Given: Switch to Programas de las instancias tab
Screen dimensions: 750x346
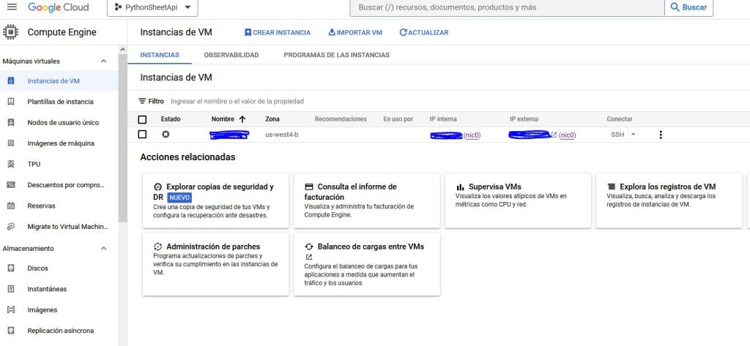Looking at the screenshot, I should tap(336, 55).
